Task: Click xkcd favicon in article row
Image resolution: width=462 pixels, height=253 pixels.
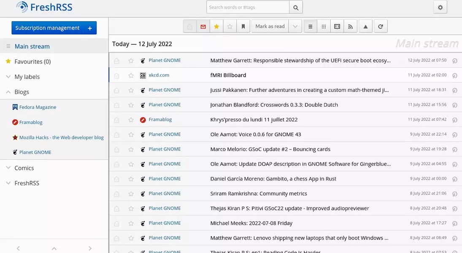Action: (143, 75)
